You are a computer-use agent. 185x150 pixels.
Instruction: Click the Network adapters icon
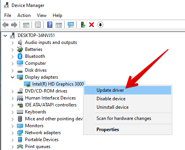20,133
